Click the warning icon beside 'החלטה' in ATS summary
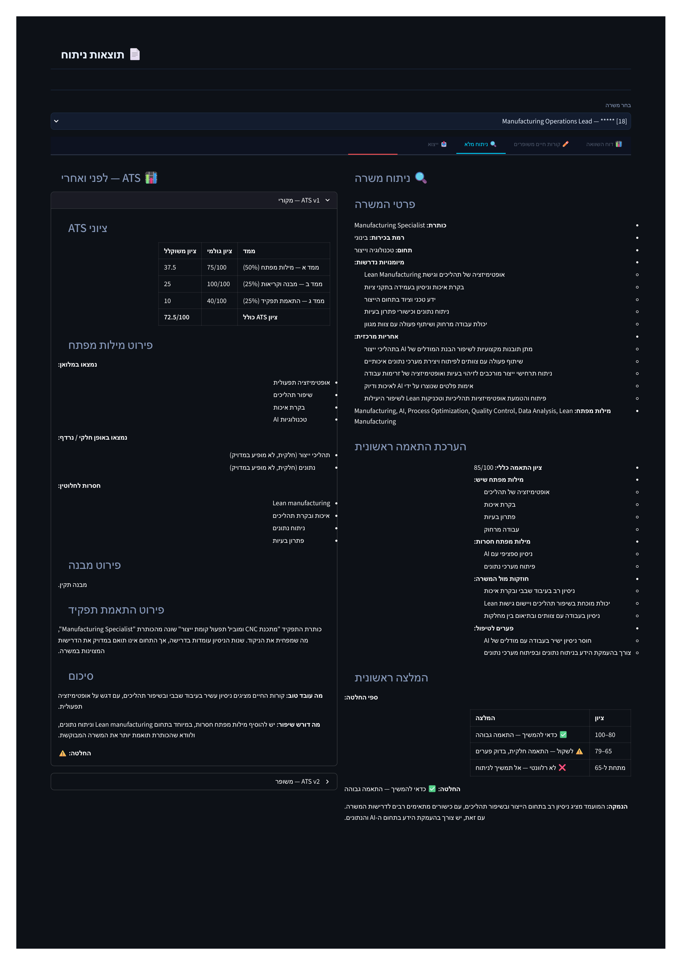The height and width of the screenshot is (965, 682). pos(63,753)
